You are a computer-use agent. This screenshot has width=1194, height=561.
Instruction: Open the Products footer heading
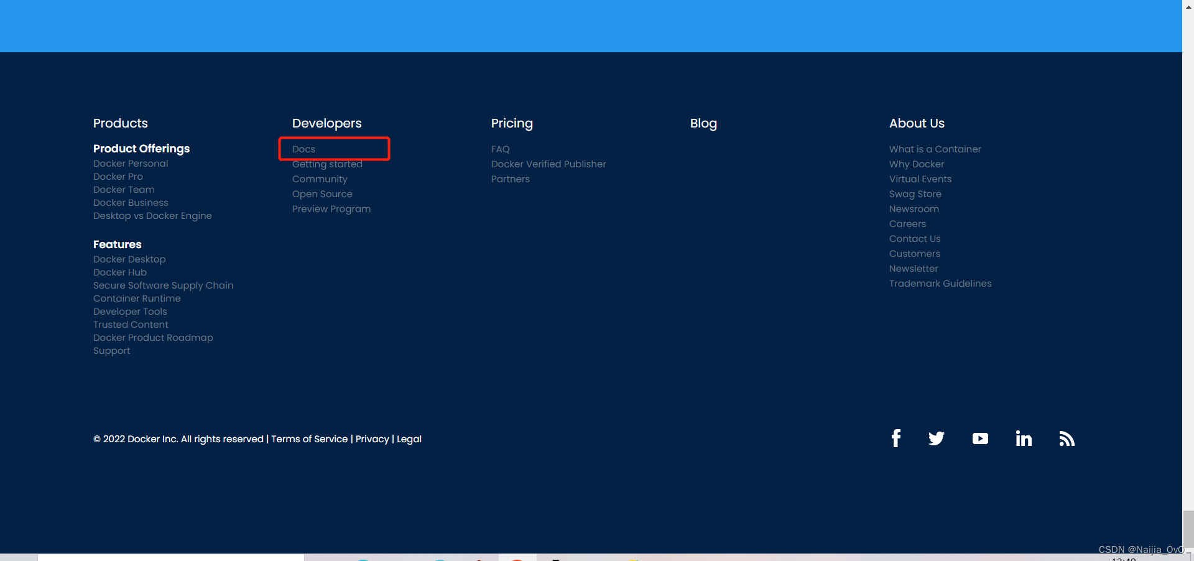pyautogui.click(x=121, y=123)
